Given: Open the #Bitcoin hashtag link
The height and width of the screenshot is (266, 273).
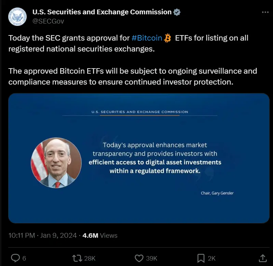Looking at the screenshot, I should (x=147, y=38).
